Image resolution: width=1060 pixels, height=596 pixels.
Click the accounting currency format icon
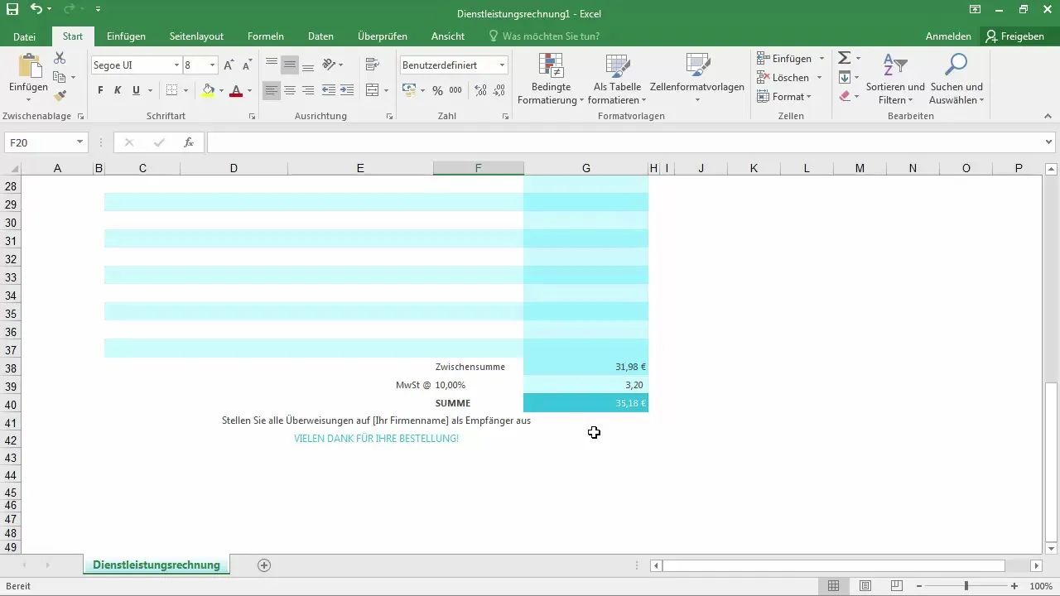click(x=408, y=90)
